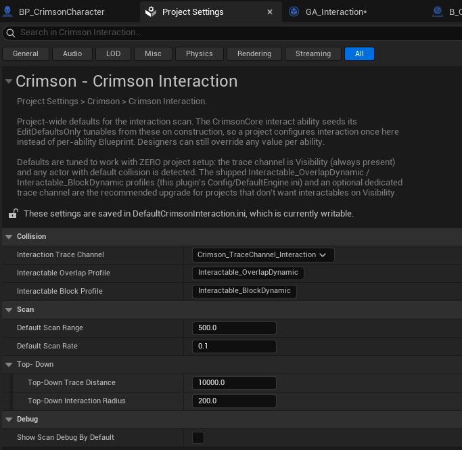Click the Default Scan Rate value 0.1

(234, 346)
